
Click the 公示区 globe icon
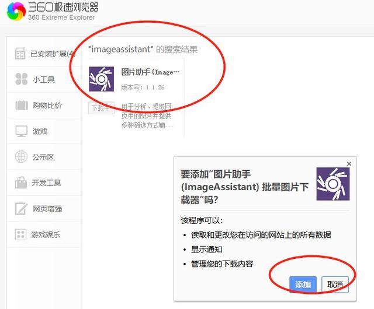[x=21, y=157]
